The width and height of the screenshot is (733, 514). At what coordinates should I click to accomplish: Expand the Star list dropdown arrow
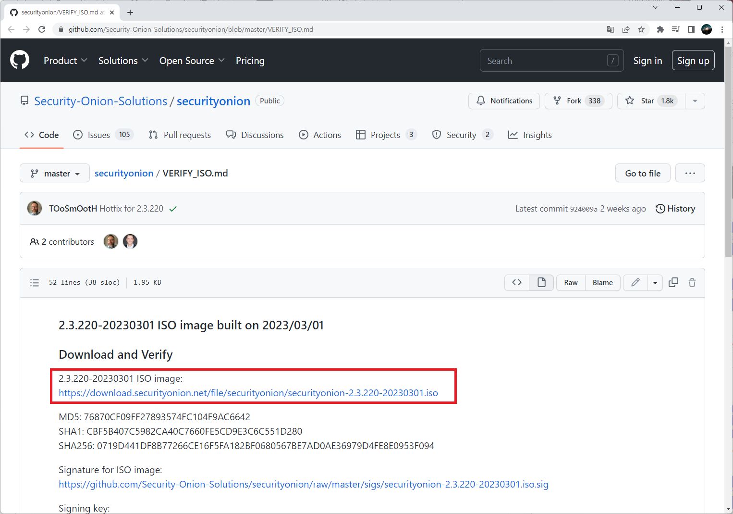695,101
